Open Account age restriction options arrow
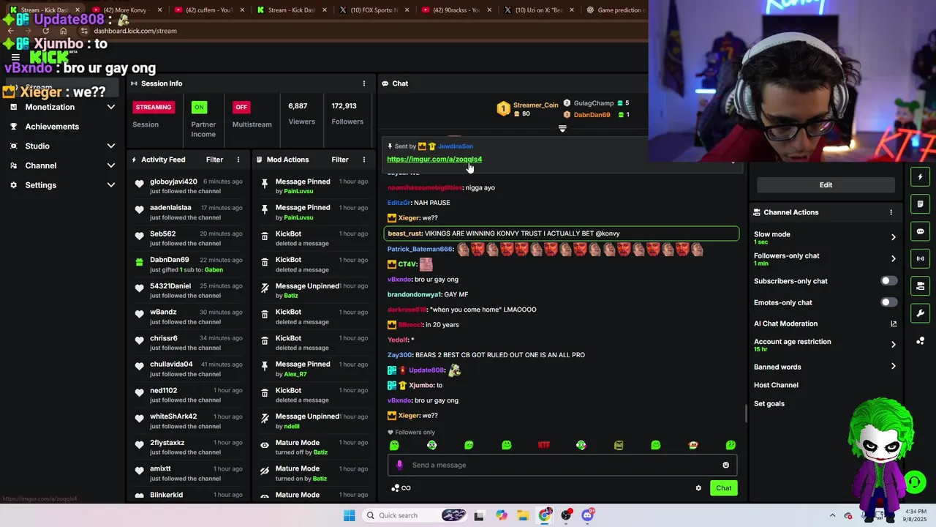 893,344
